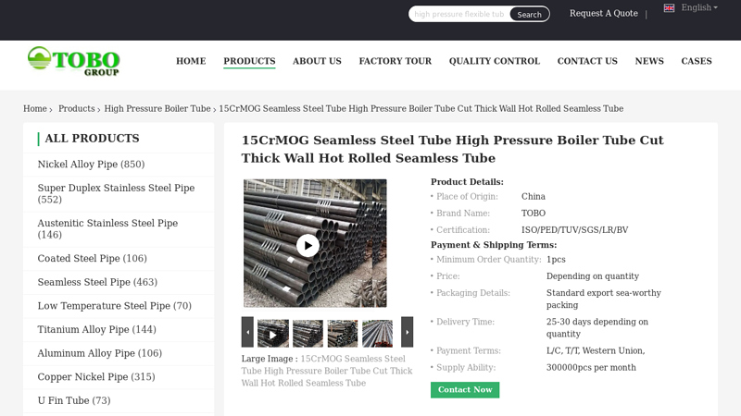Click the 'China' place of origin value
The image size is (741, 416).
click(534, 196)
